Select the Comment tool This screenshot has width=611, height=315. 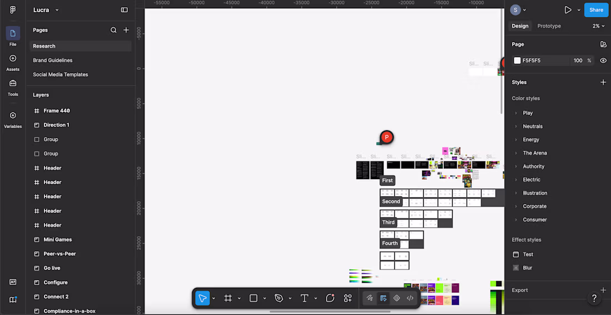click(330, 298)
